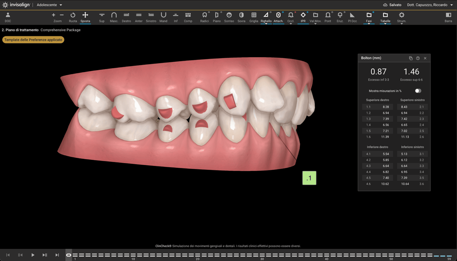Select tooth 1.1 value 8.28
This screenshot has height=261, width=457.
point(386,107)
